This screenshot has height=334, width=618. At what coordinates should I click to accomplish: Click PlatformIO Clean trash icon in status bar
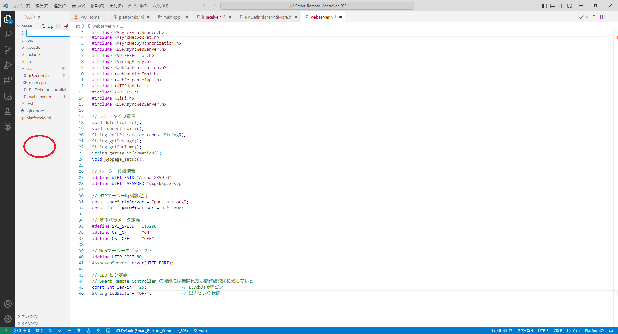click(79, 330)
